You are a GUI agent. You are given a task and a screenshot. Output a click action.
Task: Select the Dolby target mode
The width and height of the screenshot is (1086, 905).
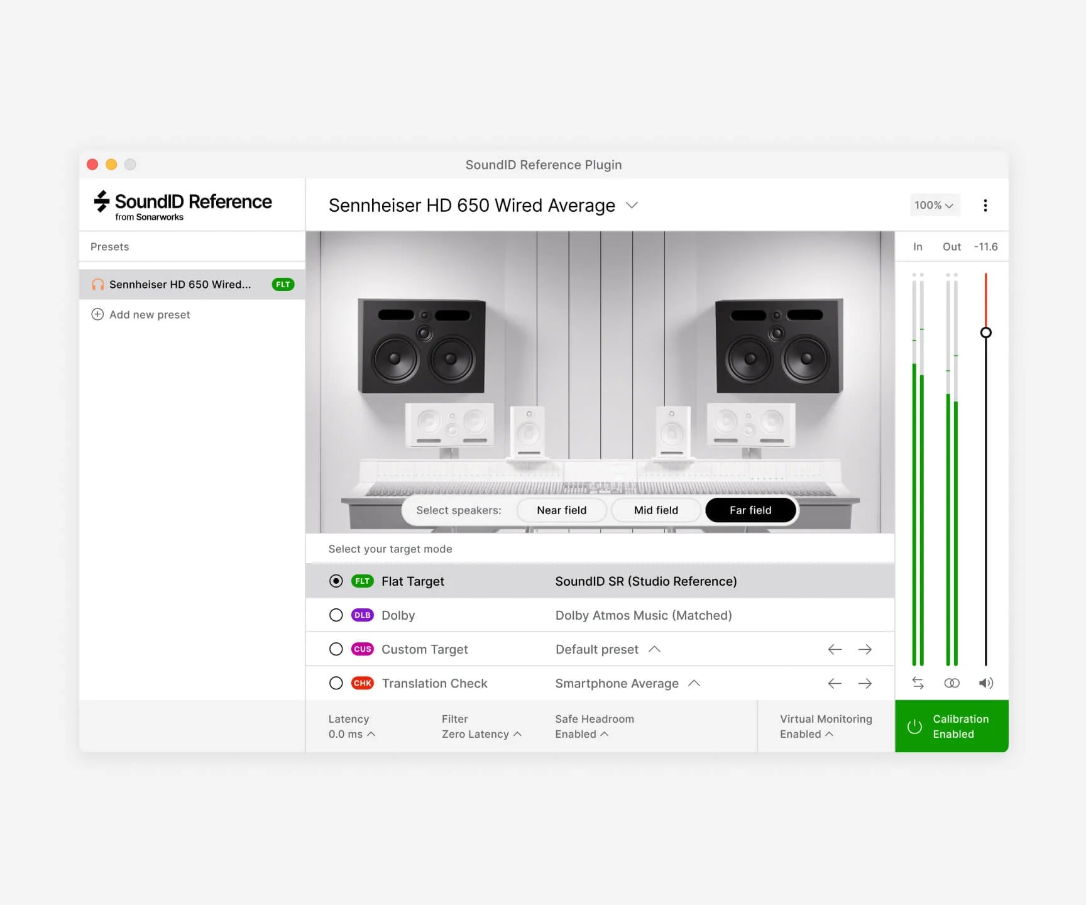click(x=336, y=615)
